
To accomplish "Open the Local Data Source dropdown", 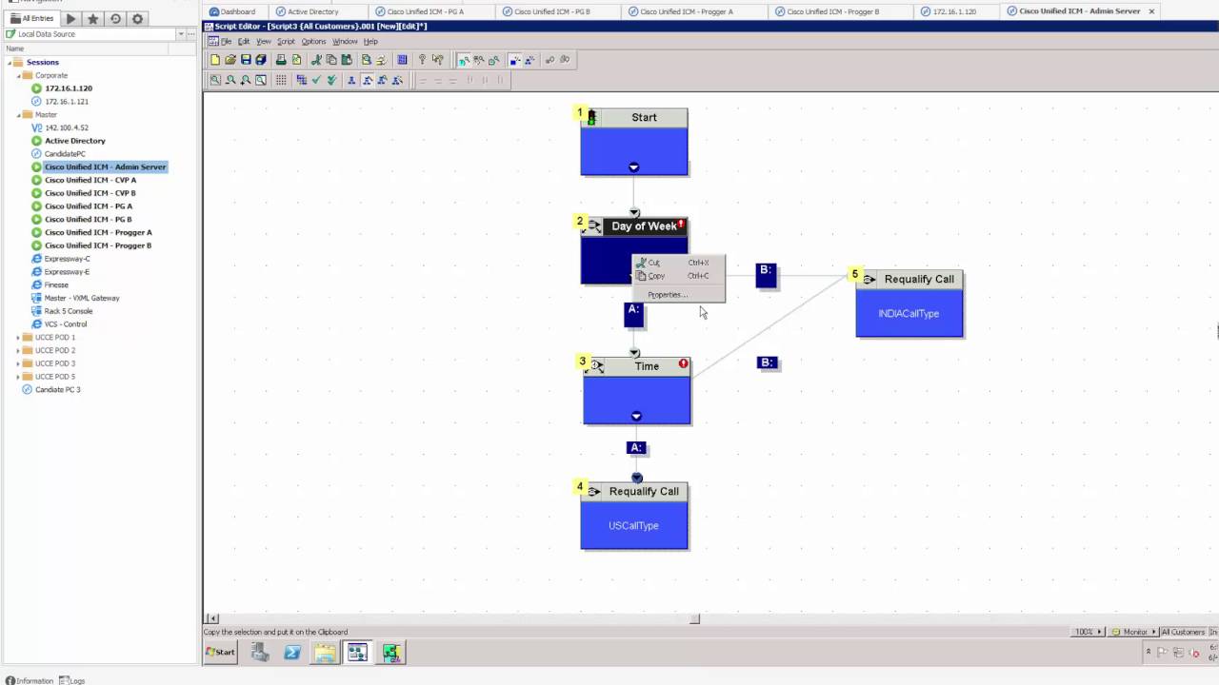I will pyautogui.click(x=180, y=34).
